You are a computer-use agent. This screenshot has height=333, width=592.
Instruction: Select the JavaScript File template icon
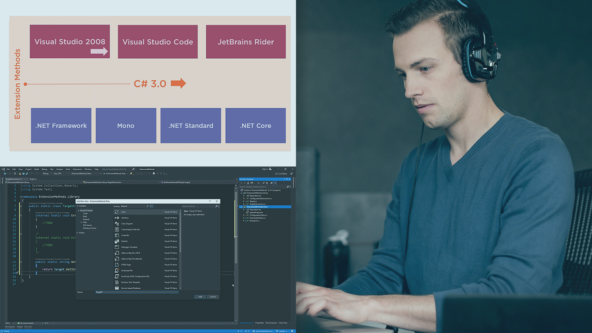pos(117,271)
